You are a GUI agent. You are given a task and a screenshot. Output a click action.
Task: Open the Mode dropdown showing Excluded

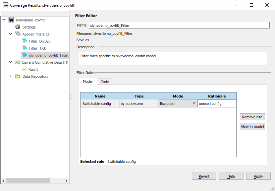pyautogui.click(x=178, y=104)
